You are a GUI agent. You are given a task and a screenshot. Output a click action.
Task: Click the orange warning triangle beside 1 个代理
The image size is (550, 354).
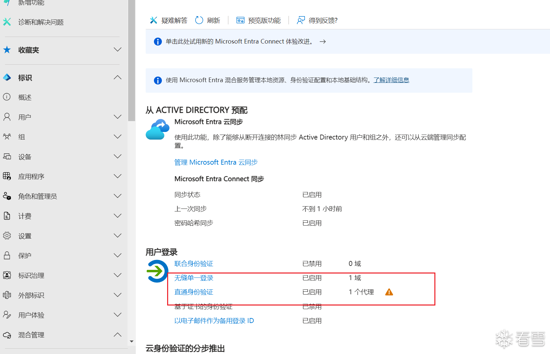click(389, 292)
